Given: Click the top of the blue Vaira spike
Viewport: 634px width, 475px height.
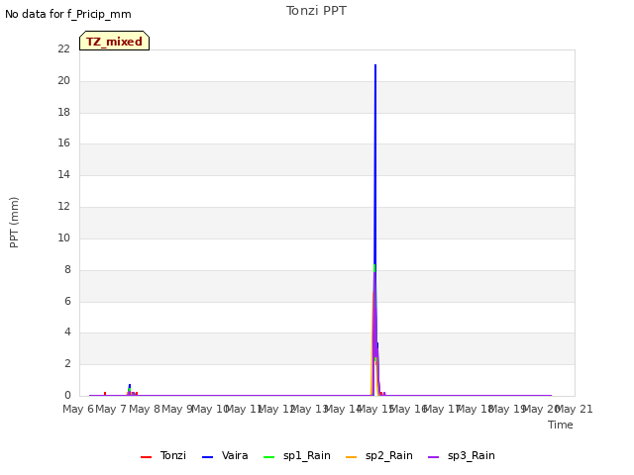Looking at the screenshot, I should (375, 65).
